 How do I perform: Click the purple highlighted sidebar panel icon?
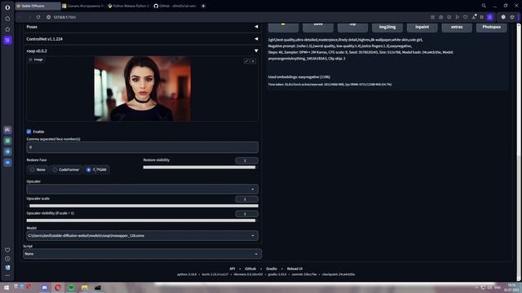pos(7,40)
